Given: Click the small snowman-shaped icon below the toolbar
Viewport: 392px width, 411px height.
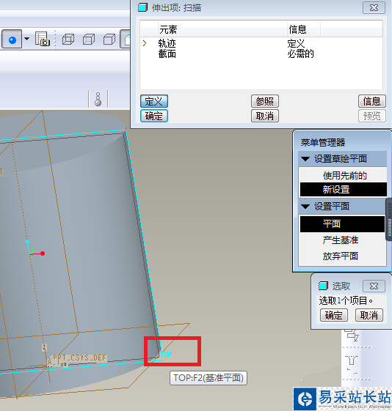Looking at the screenshot, I should pyautogui.click(x=98, y=99).
